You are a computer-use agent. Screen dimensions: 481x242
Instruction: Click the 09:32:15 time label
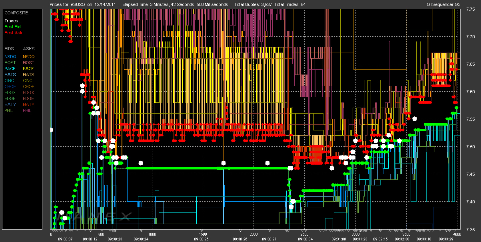[x=380, y=239]
